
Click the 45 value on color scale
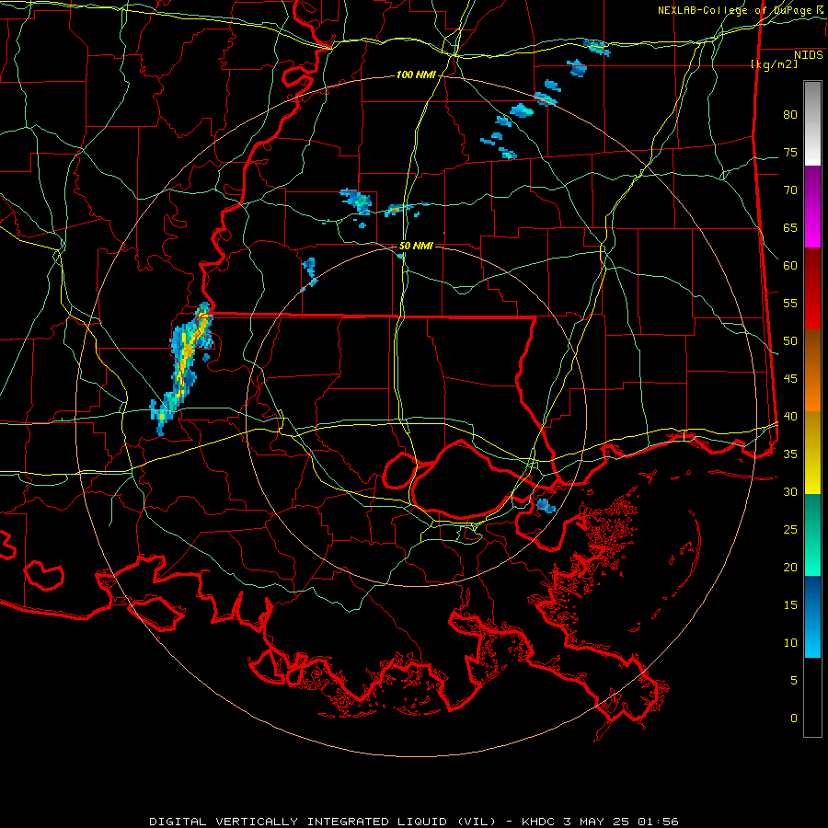790,379
